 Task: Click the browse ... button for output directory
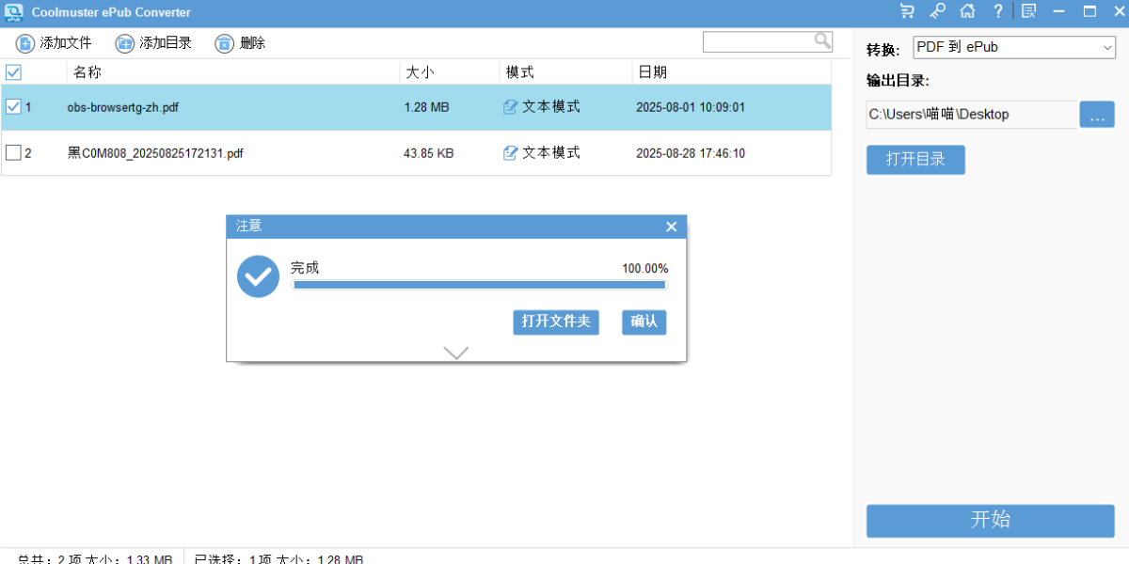(x=1097, y=114)
